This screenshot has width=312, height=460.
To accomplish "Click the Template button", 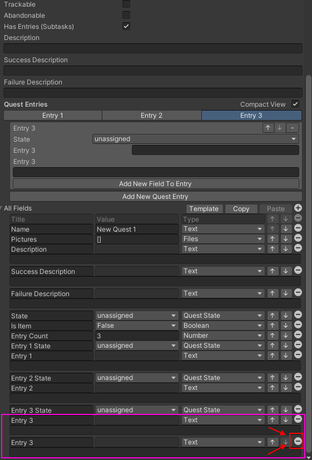I will tap(204, 208).
